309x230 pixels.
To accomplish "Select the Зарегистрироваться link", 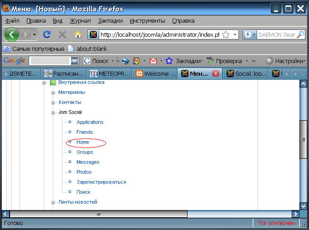I will [x=101, y=182].
